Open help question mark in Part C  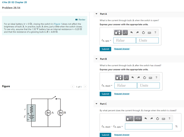pos(169,119)
